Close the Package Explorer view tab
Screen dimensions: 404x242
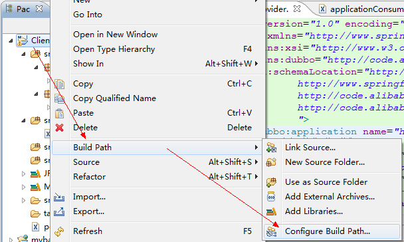(x=39, y=9)
